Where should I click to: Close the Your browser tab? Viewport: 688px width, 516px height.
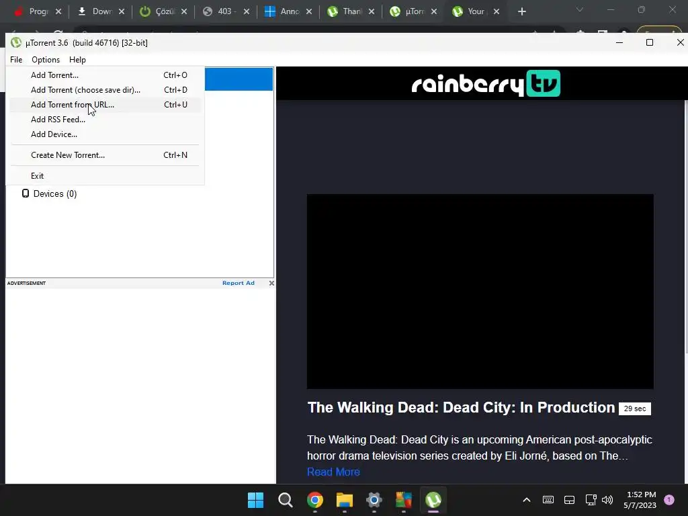point(497,12)
